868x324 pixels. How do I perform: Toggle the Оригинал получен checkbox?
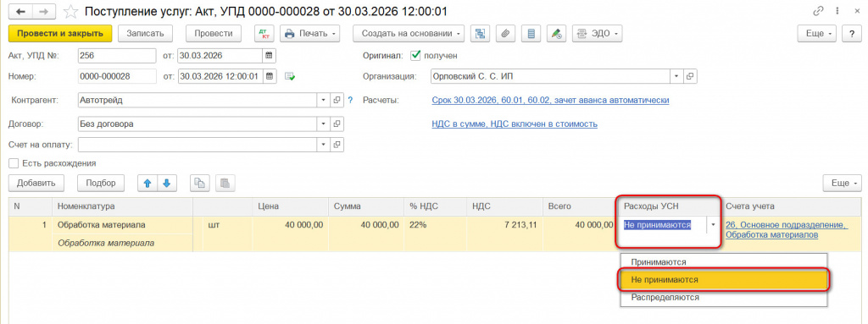click(415, 56)
